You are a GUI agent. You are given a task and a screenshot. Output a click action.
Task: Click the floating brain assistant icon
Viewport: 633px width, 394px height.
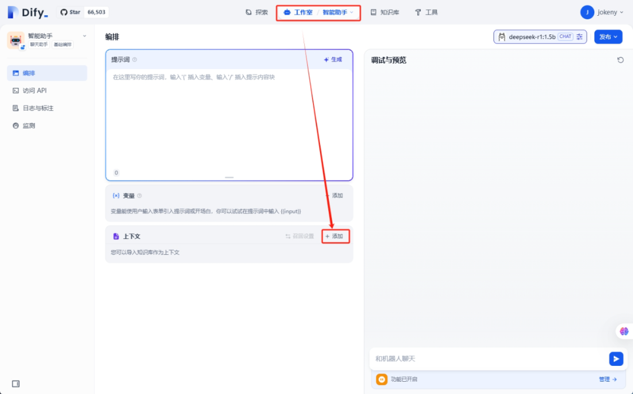coord(624,331)
